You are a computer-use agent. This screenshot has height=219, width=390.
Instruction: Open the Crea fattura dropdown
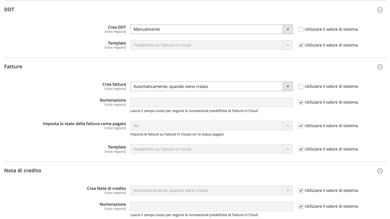coord(211,86)
